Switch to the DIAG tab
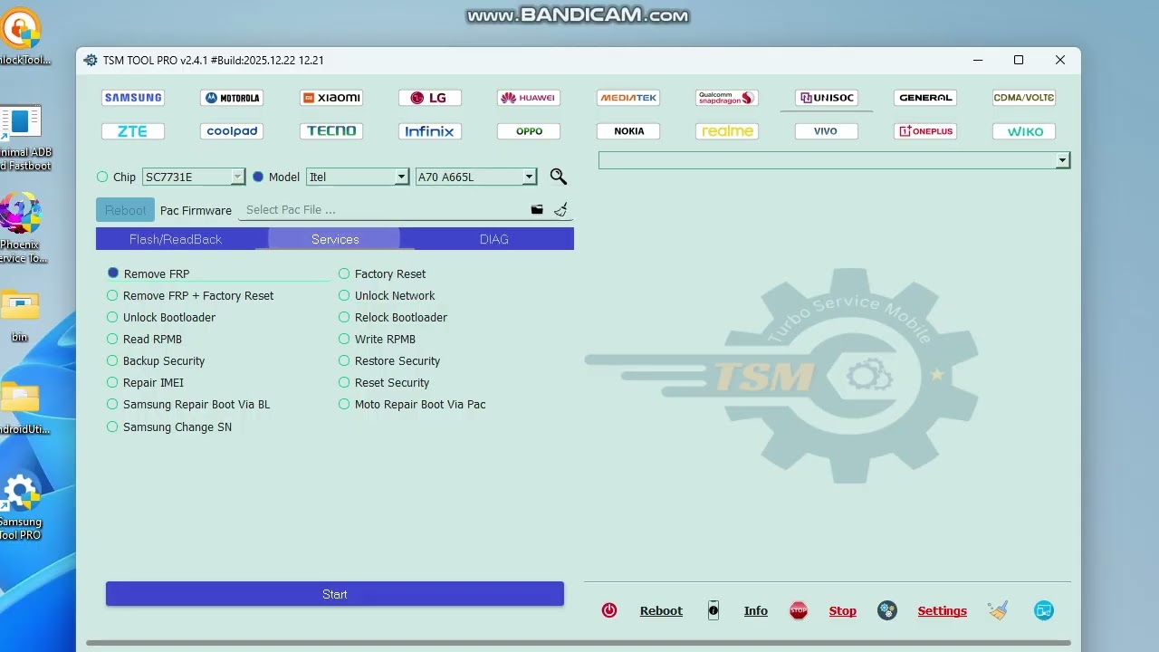Screen dimensions: 1159x652 494,239
